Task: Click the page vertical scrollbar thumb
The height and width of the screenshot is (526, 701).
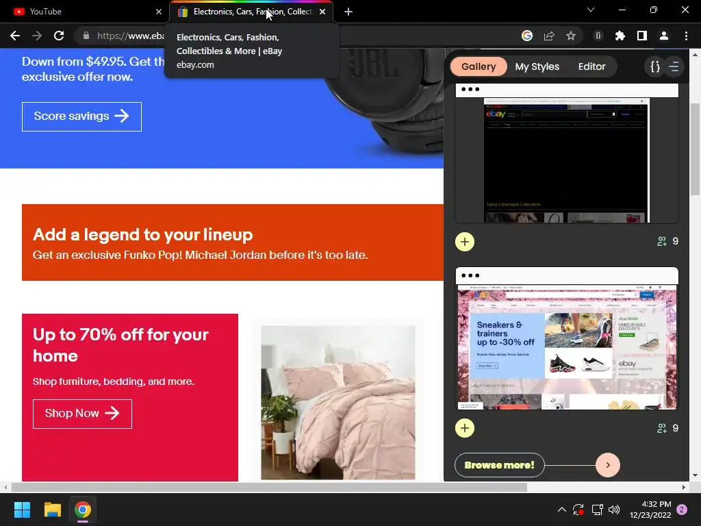Action: pyautogui.click(x=695, y=149)
